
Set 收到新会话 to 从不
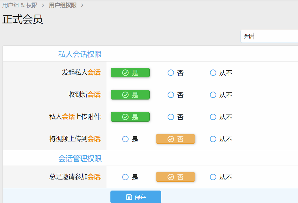tap(213, 95)
